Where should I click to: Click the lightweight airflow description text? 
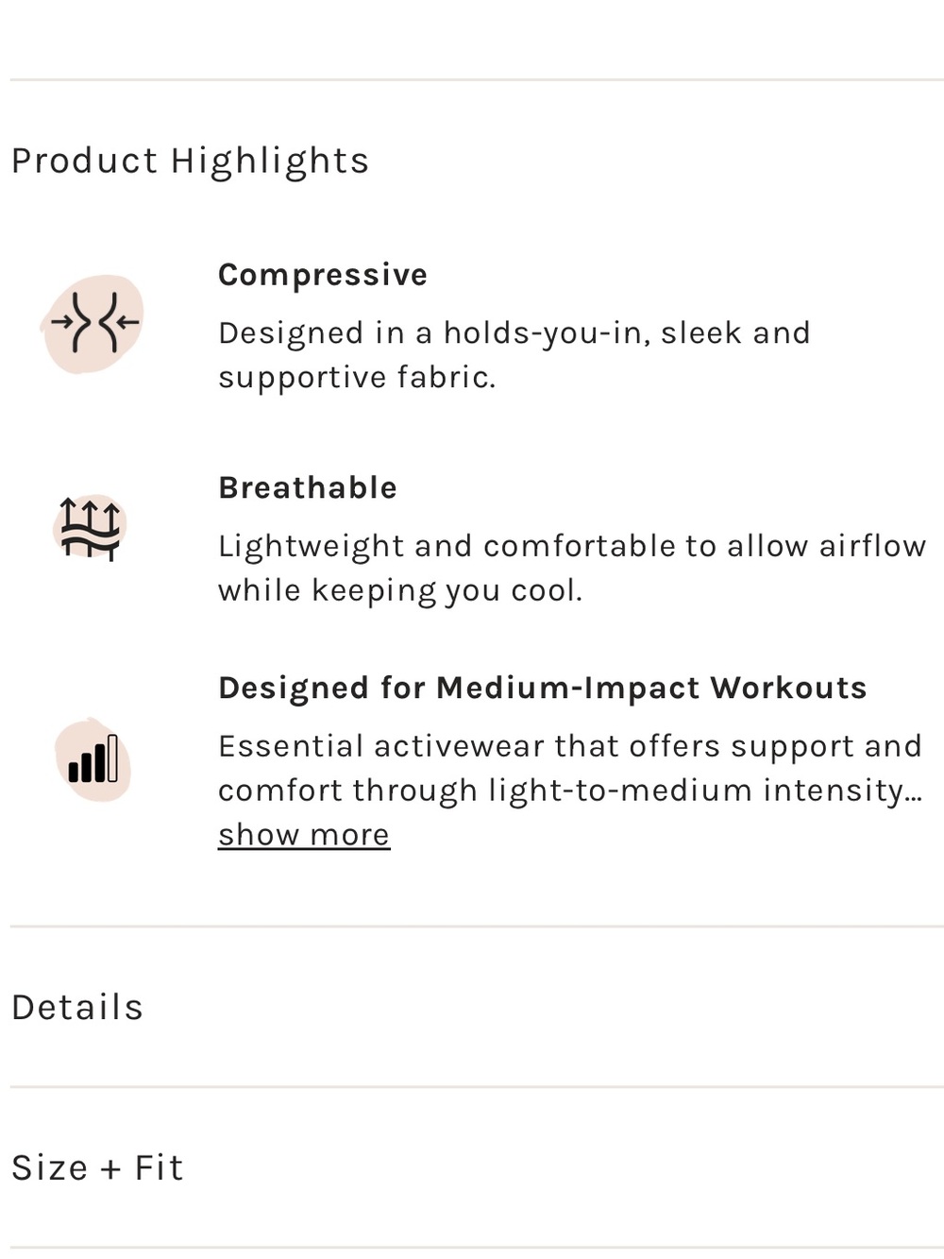tap(572, 568)
